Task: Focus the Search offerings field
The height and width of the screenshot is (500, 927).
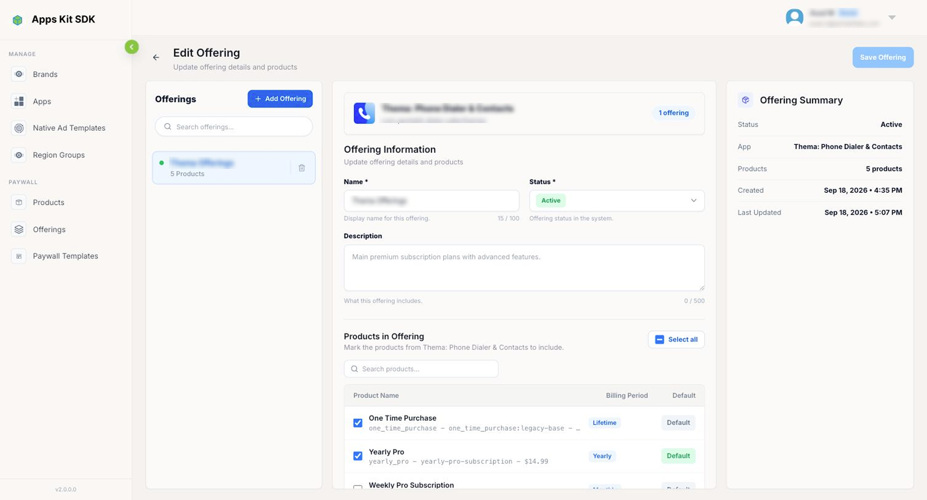Action: [234, 127]
